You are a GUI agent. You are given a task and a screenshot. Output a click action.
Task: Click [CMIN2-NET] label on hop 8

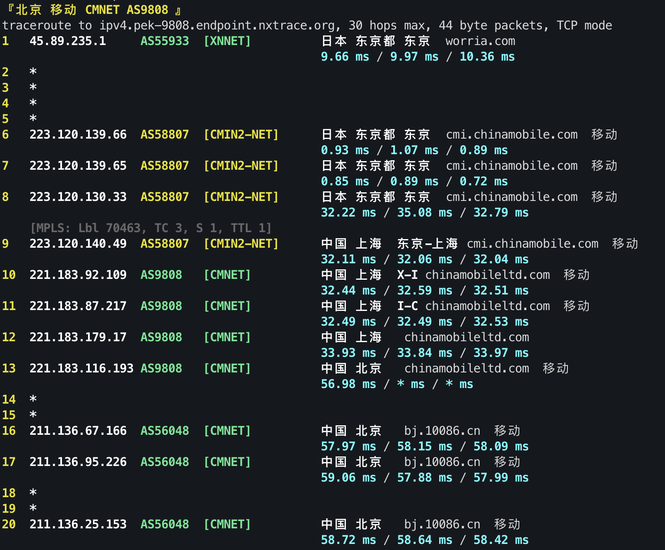pos(241,197)
